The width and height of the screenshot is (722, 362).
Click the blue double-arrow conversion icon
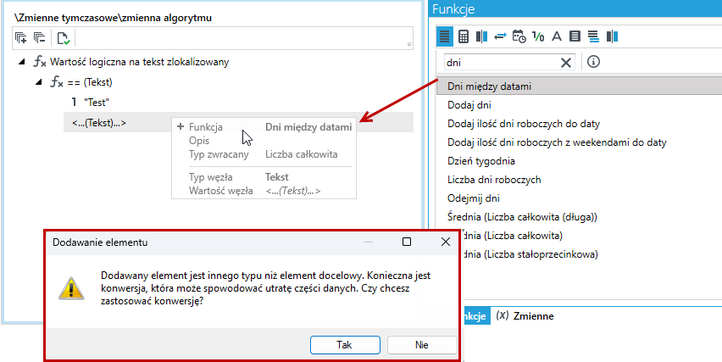pyautogui.click(x=500, y=36)
